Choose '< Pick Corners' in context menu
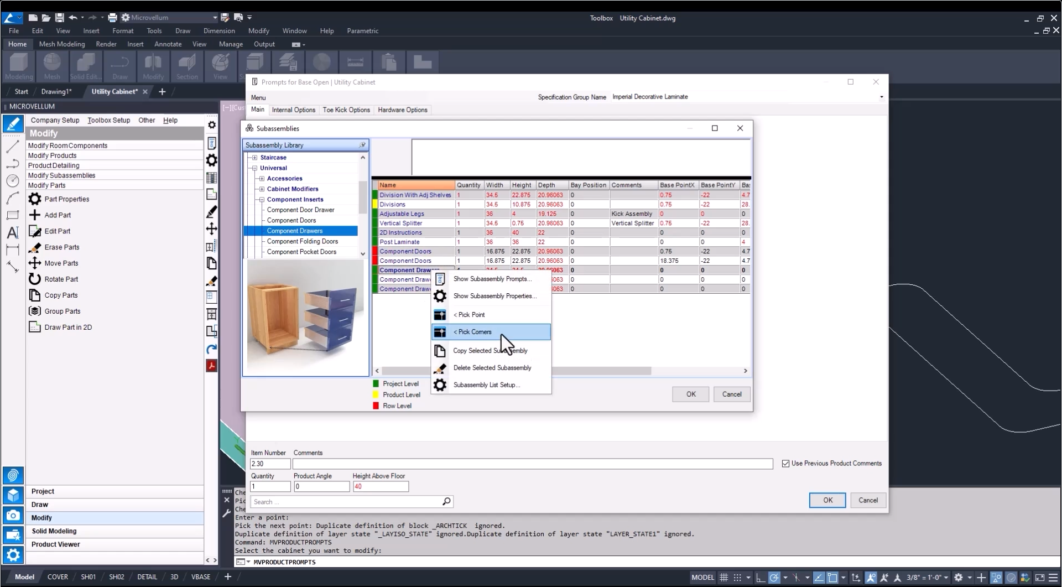This screenshot has width=1062, height=587. 491,332
